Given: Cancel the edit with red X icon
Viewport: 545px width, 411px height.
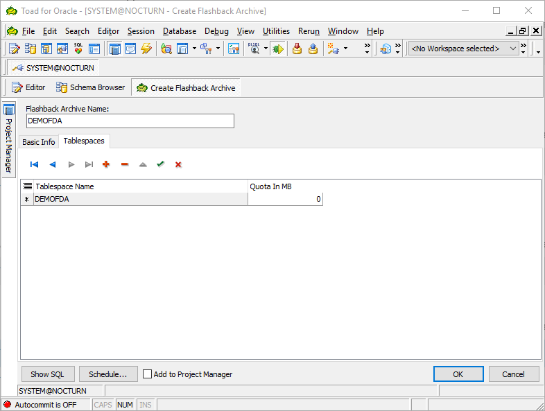Looking at the screenshot, I should (178, 164).
